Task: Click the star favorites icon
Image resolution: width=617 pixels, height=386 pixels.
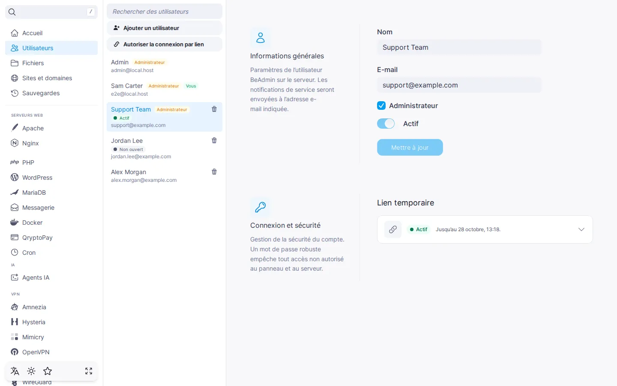Action: (48, 371)
